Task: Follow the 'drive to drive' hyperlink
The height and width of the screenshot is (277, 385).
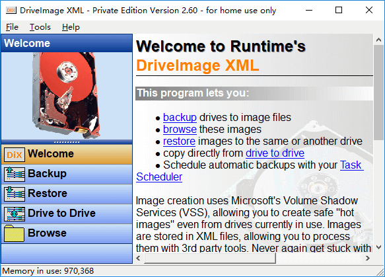Action: (275, 153)
